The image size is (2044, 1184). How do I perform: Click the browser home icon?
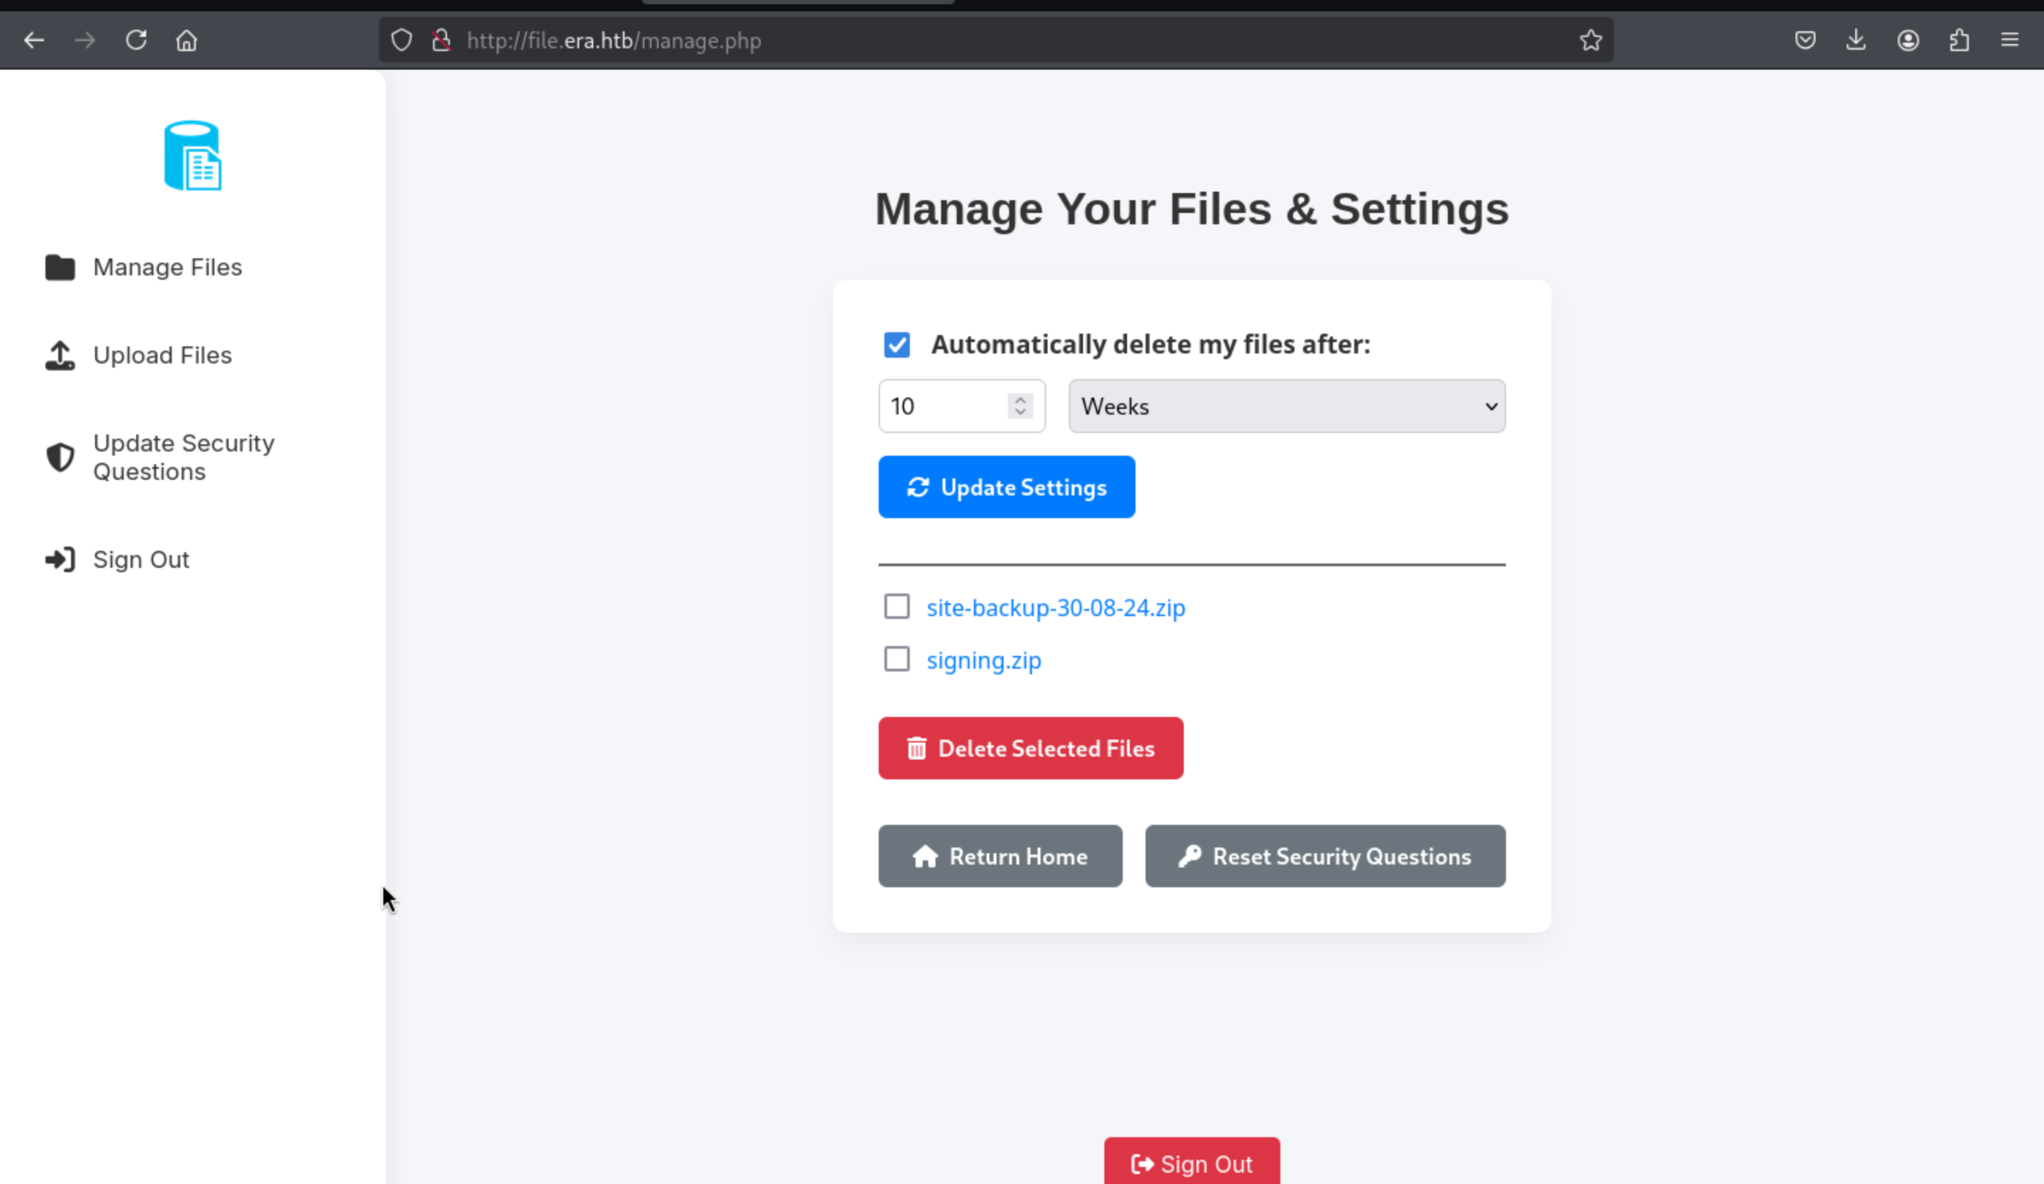point(187,40)
